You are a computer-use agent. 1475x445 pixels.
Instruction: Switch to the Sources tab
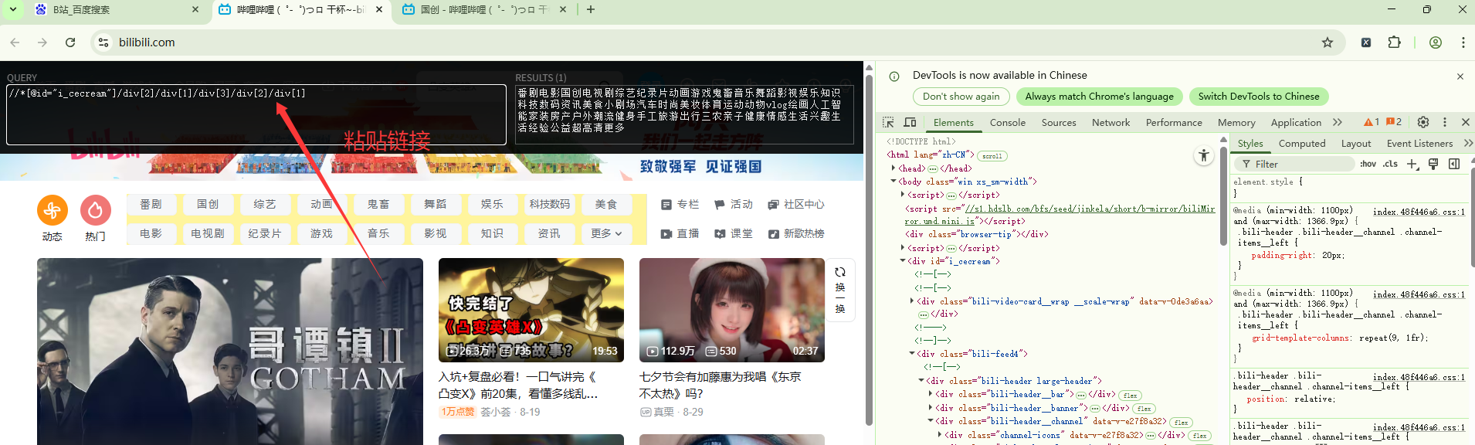click(1059, 122)
